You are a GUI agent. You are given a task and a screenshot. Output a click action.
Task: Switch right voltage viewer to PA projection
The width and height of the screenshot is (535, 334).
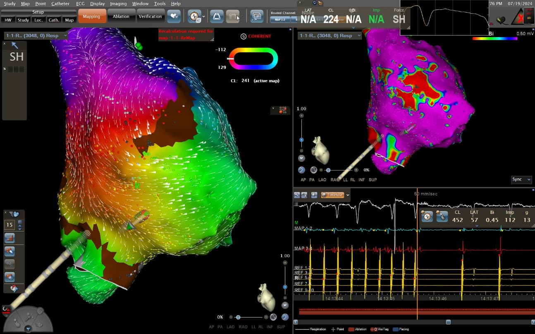pos(312,180)
